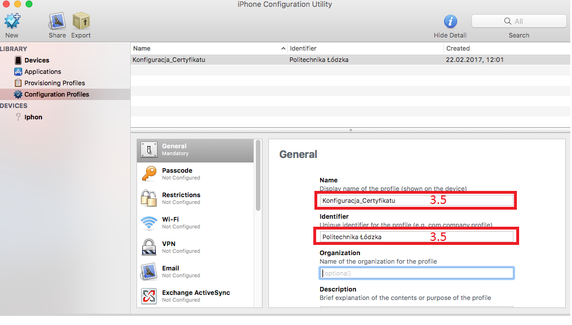Click the split pane divider handle
The image size is (572, 325).
pyautogui.click(x=351, y=130)
